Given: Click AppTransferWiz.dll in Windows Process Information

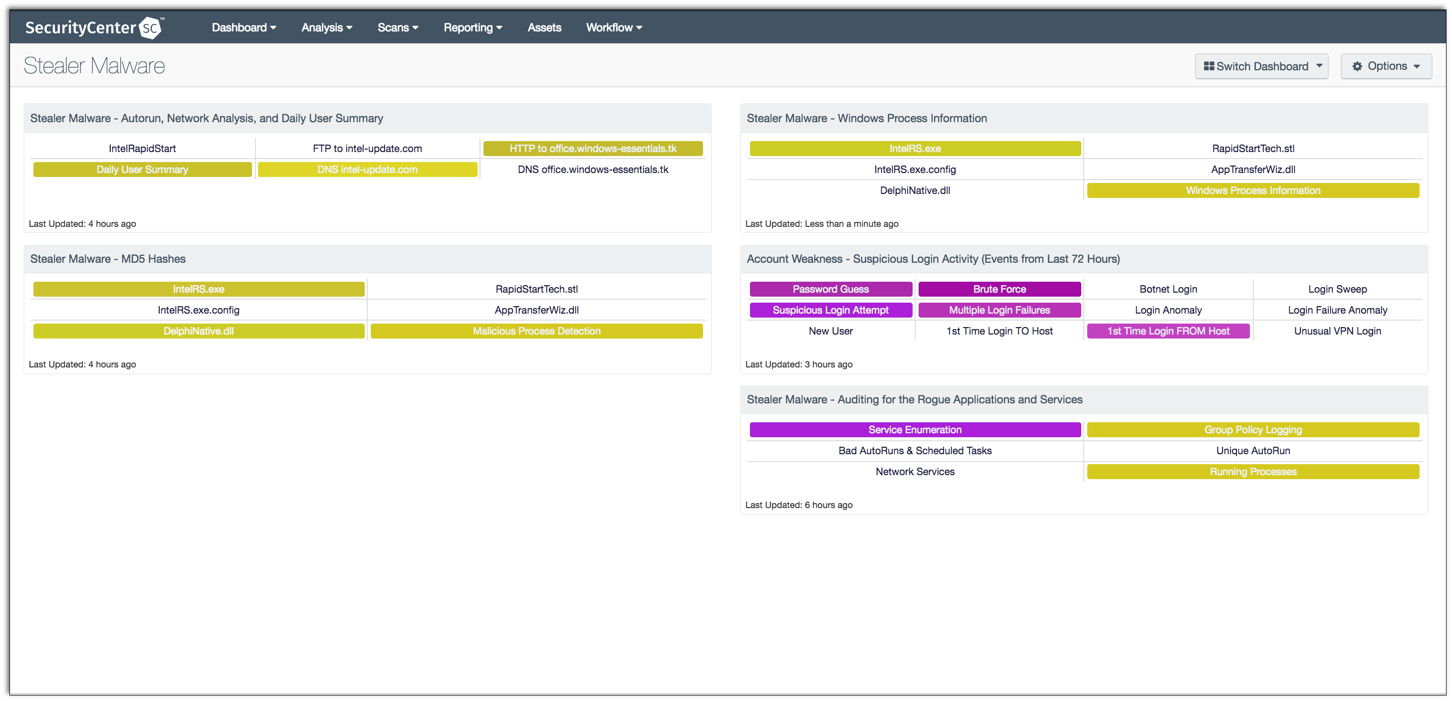Looking at the screenshot, I should 1253,170.
